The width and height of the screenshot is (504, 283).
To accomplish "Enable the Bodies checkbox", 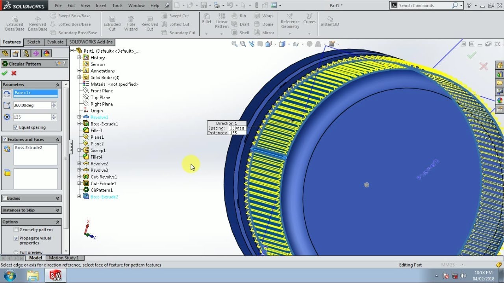I will tap(5, 198).
